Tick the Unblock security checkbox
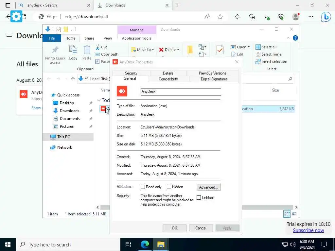The height and width of the screenshot is (251, 335). (x=199, y=197)
